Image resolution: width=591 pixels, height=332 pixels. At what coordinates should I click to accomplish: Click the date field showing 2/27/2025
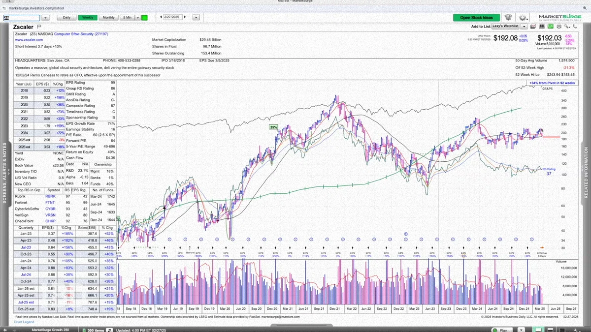173,17
